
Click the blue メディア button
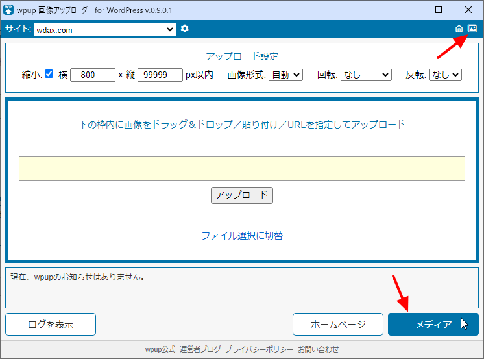pyautogui.click(x=433, y=325)
